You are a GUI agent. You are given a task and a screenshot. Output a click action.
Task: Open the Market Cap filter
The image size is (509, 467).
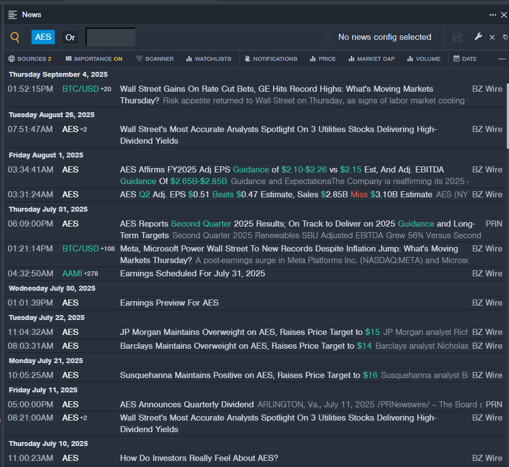[x=371, y=59]
